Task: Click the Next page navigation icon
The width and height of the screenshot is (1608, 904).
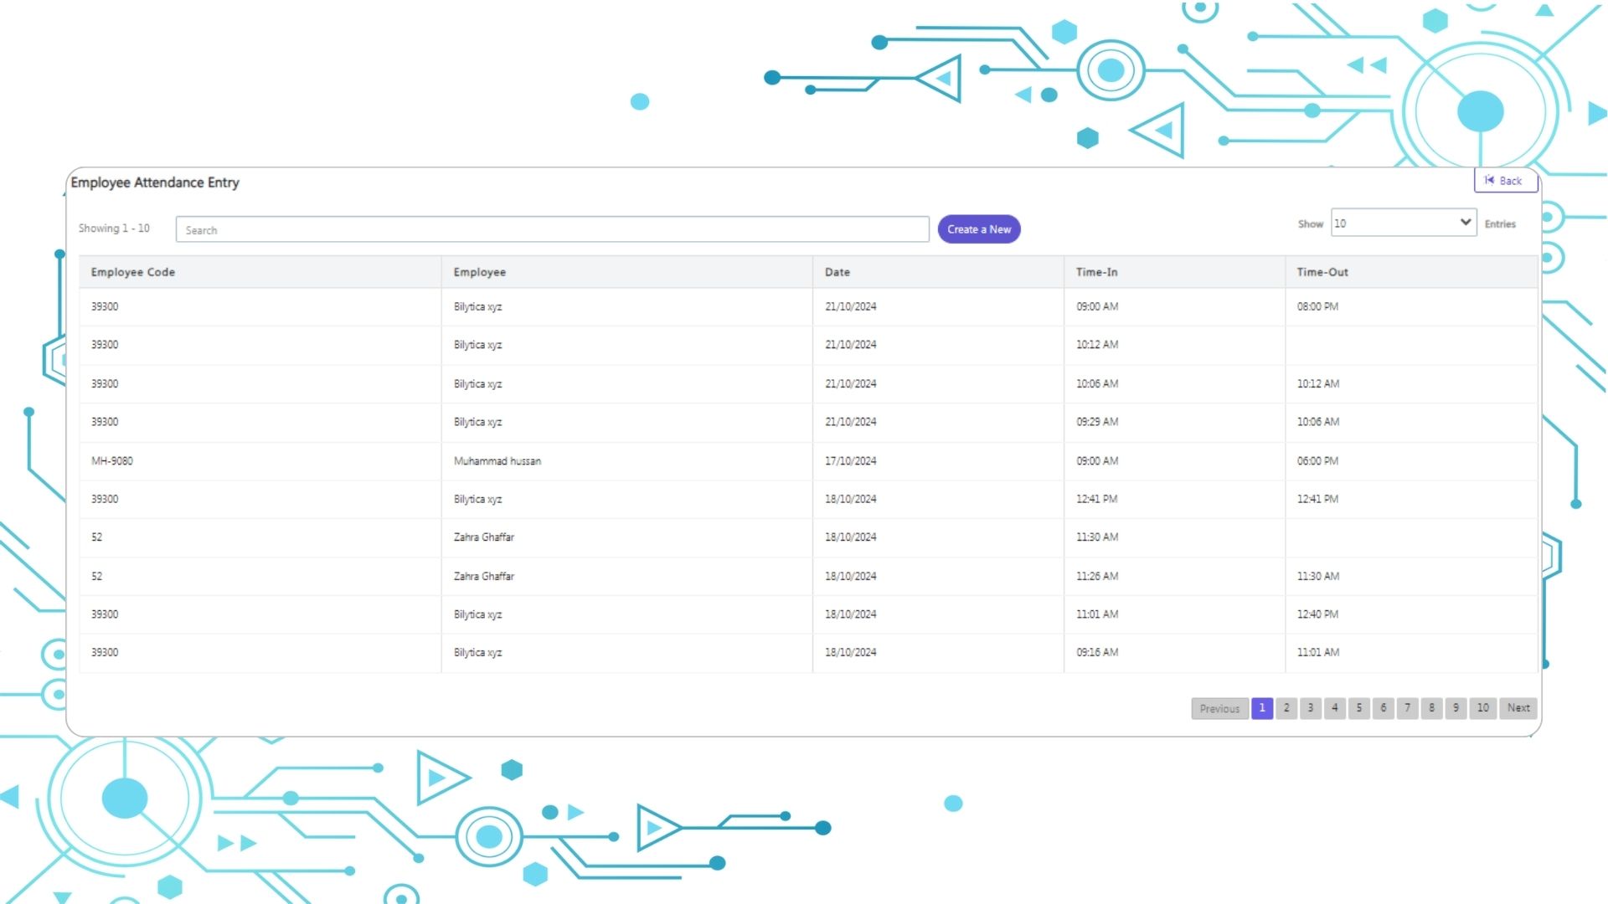Action: [x=1520, y=707]
